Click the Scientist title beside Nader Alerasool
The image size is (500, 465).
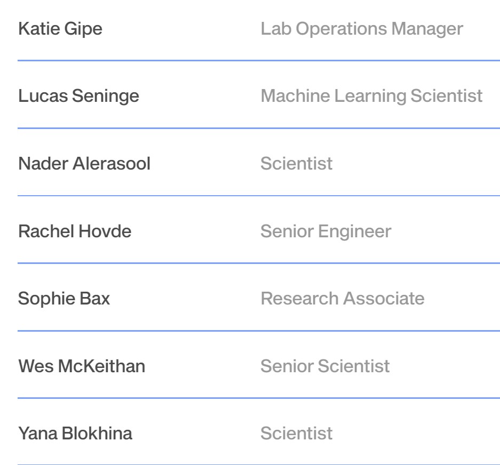pyautogui.click(x=296, y=164)
